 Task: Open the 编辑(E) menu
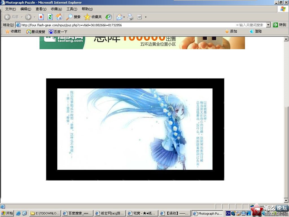[26, 9]
